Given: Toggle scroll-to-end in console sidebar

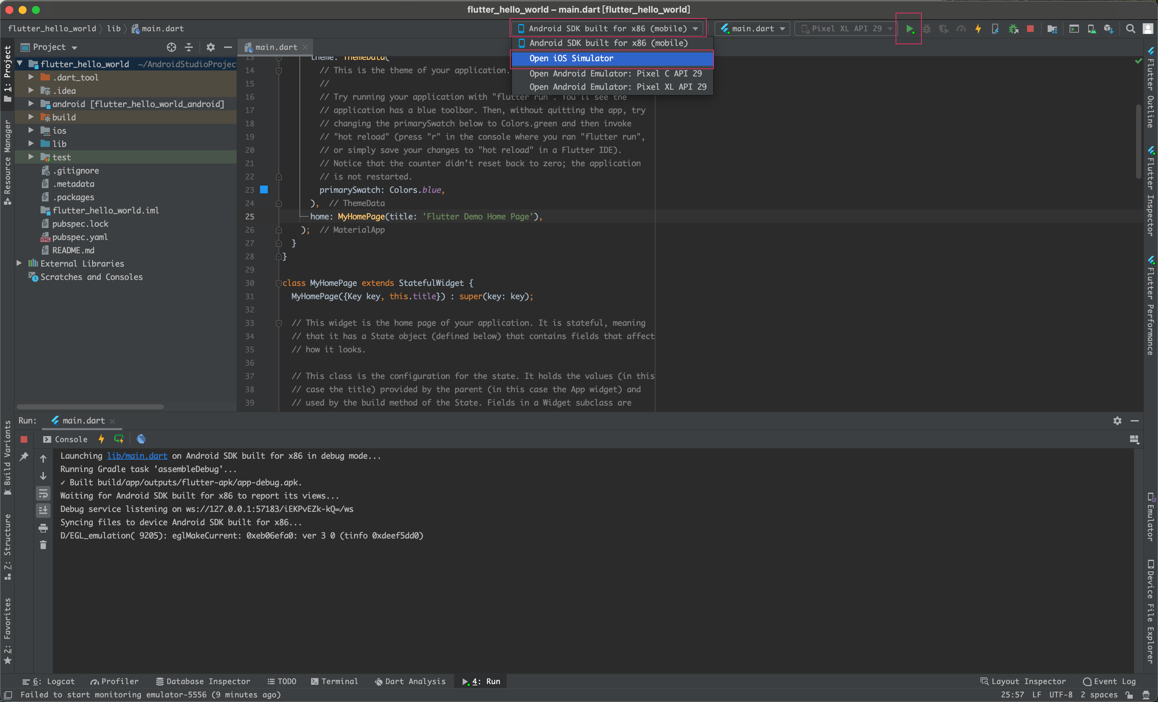Looking at the screenshot, I should 43,510.
